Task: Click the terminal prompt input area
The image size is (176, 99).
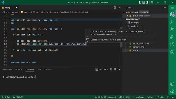Action: [x=35, y=77]
